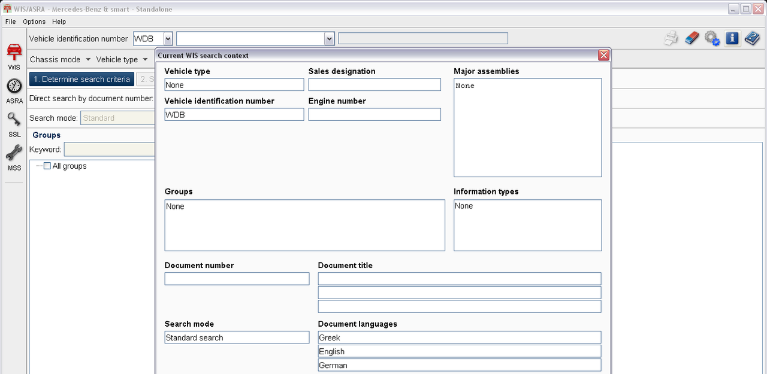Open settings gear icon in toolbar
The image size is (767, 374).
712,38
